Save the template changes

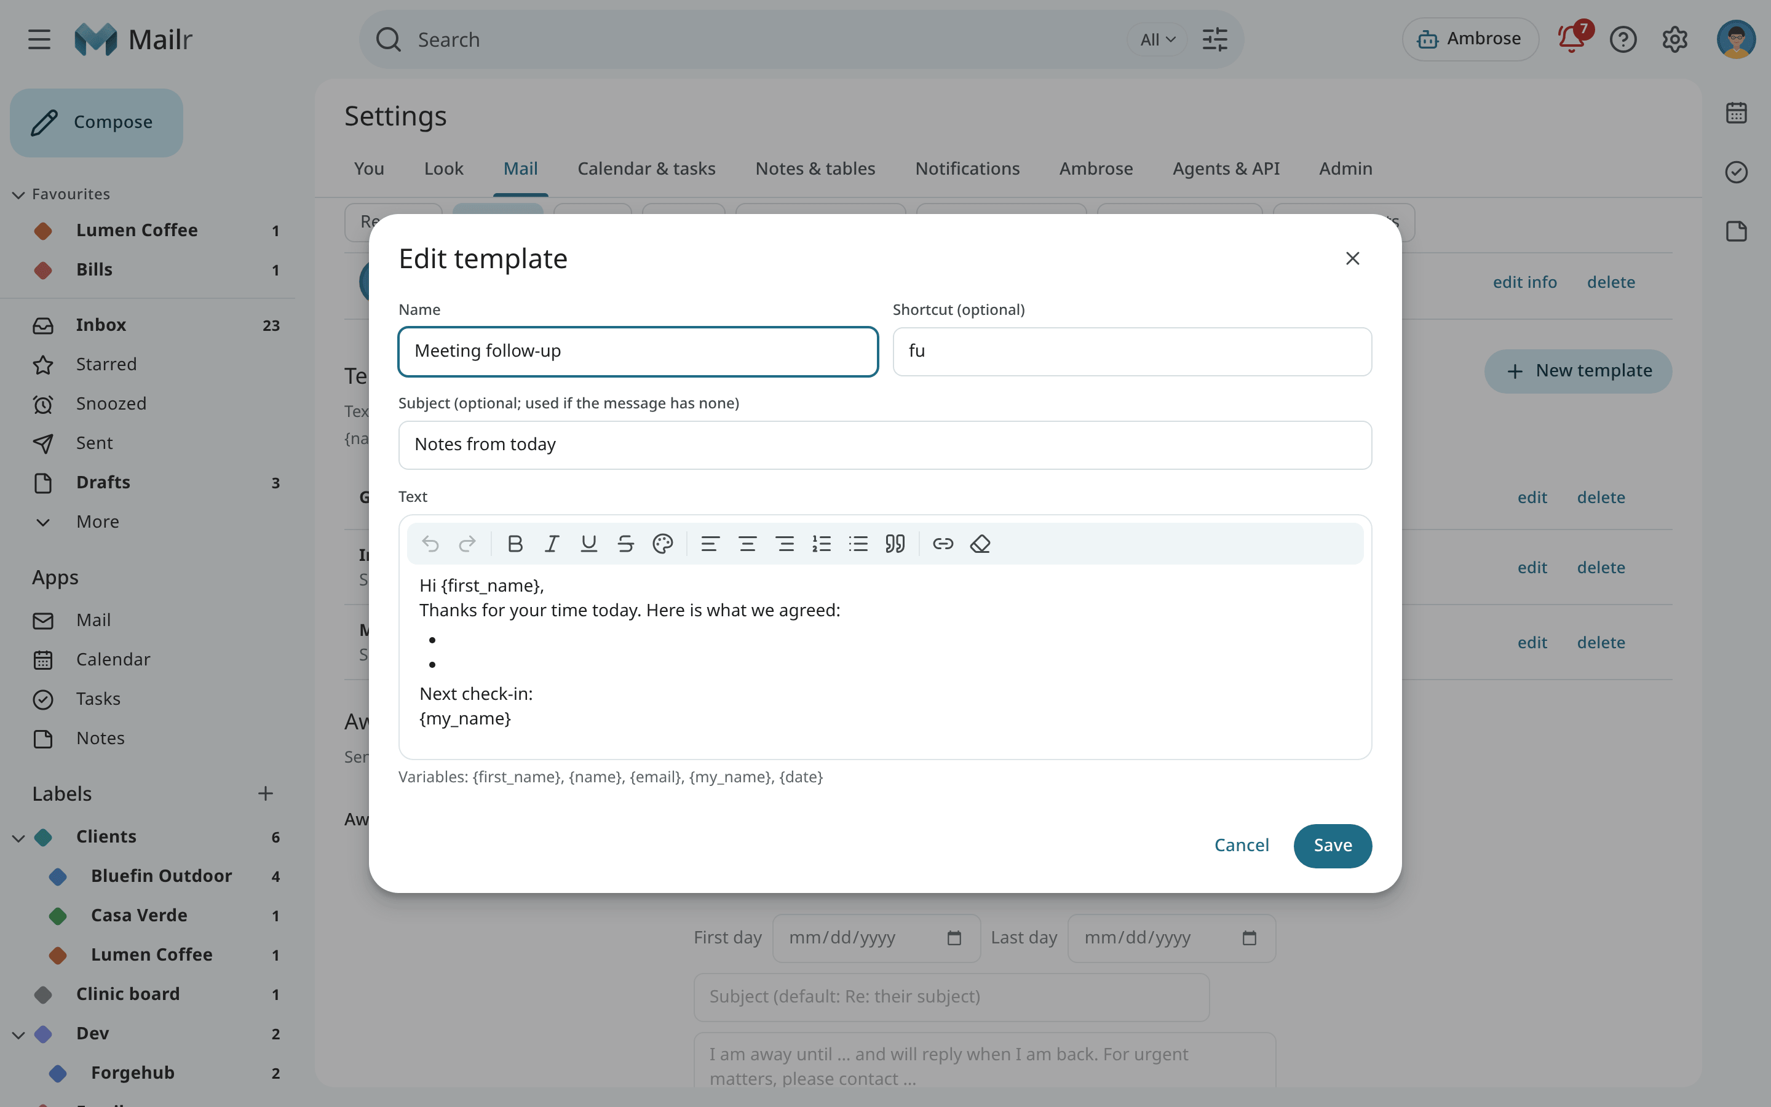click(x=1333, y=846)
